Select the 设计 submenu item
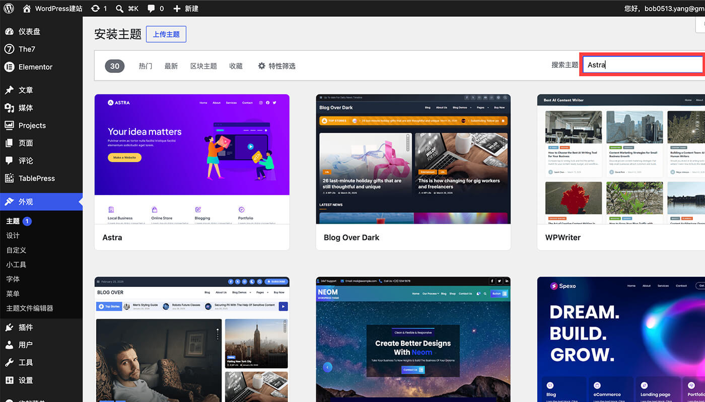This screenshot has height=402, width=705. coord(13,236)
